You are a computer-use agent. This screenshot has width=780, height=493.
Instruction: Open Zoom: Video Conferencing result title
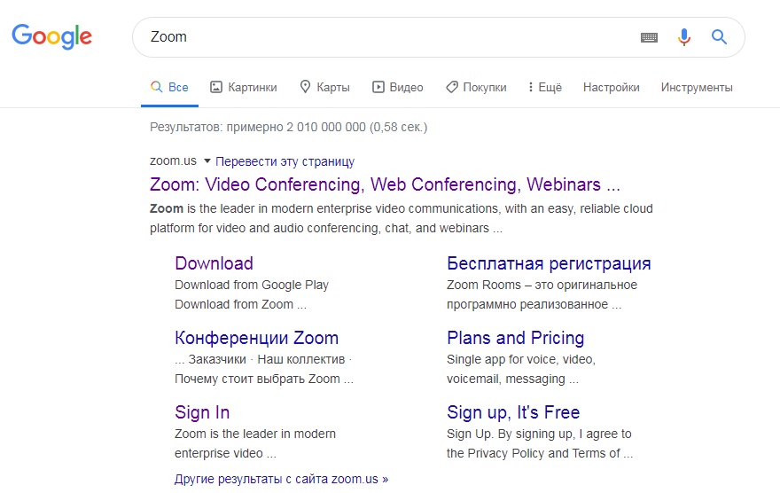click(385, 184)
